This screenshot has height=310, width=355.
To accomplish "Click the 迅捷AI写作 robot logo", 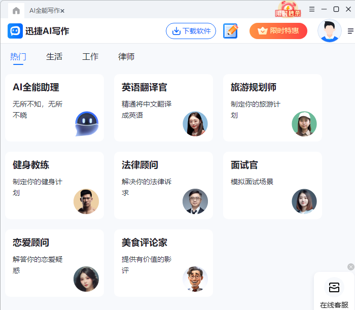I will pos(15,31).
